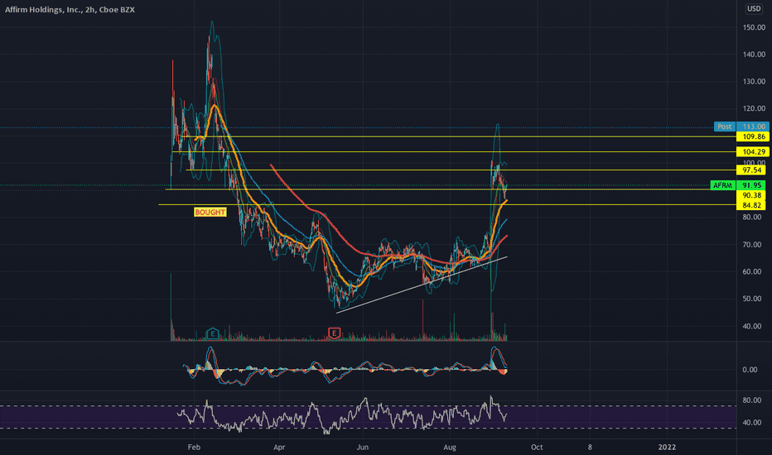Click the red earnings E marker
The height and width of the screenshot is (455, 772).
(x=335, y=333)
